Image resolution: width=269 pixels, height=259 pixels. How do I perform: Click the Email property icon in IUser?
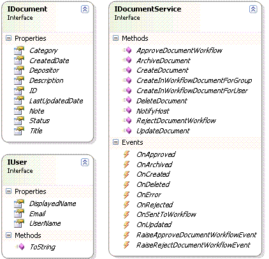19,214
